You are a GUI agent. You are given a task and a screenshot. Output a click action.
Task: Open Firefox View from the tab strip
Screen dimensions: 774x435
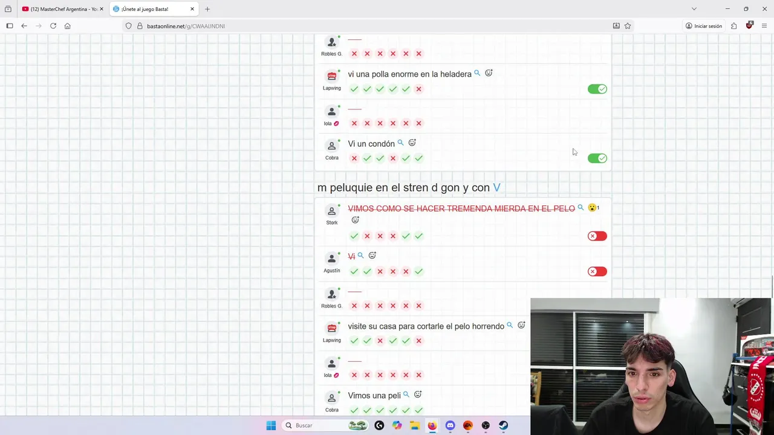[x=8, y=9]
